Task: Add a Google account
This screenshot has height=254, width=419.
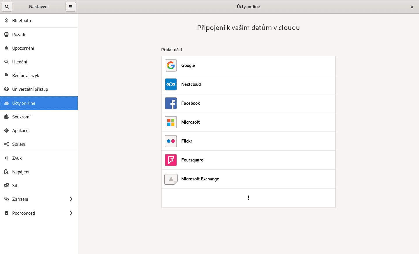Action: coord(248,65)
